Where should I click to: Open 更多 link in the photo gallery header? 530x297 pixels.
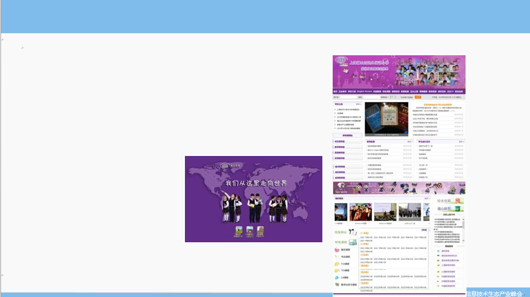(427, 199)
